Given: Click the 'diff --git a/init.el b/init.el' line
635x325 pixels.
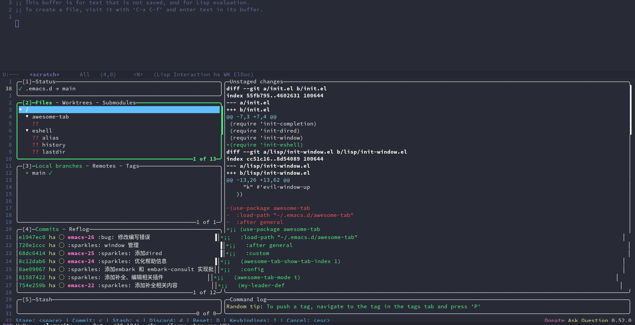Looking at the screenshot, I should [x=276, y=88].
